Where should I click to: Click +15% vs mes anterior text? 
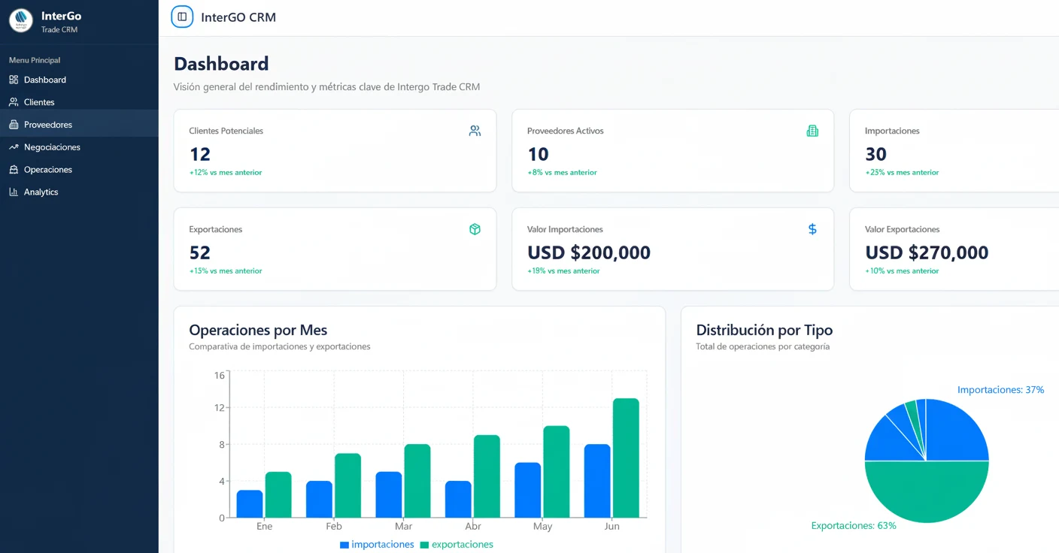tap(226, 271)
